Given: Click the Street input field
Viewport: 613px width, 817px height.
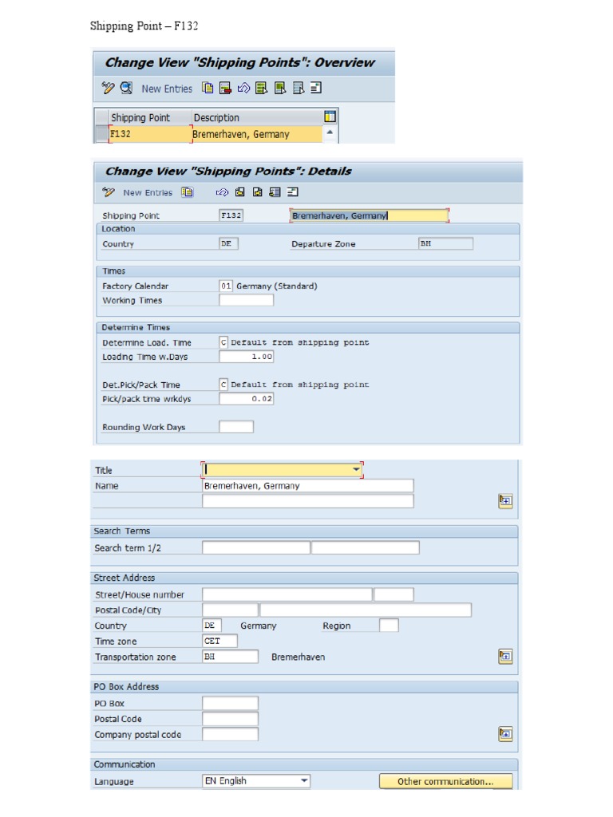Looking at the screenshot, I should tap(287, 594).
